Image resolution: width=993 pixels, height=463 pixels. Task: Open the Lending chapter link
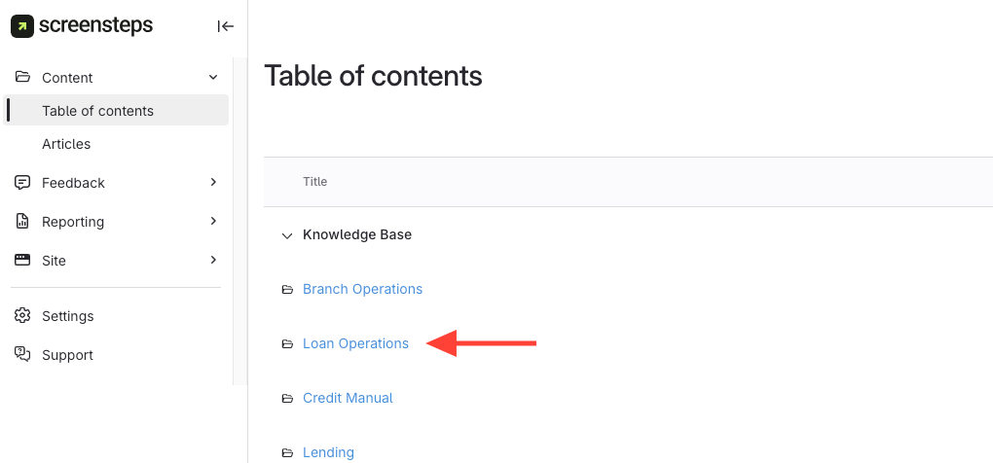(x=328, y=452)
